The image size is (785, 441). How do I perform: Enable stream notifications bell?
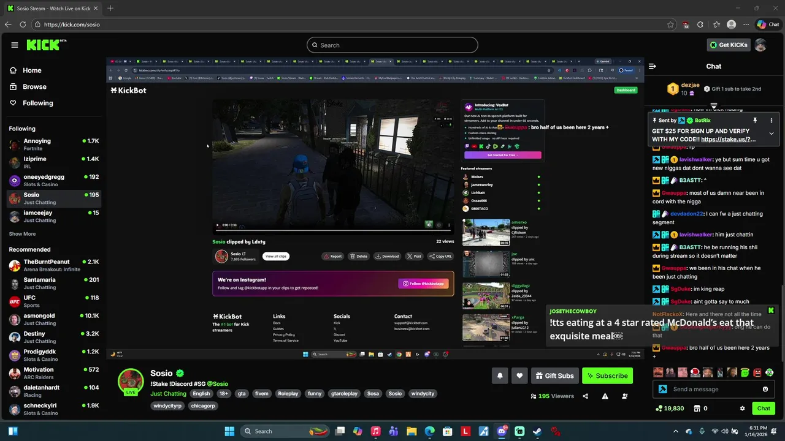tap(500, 375)
